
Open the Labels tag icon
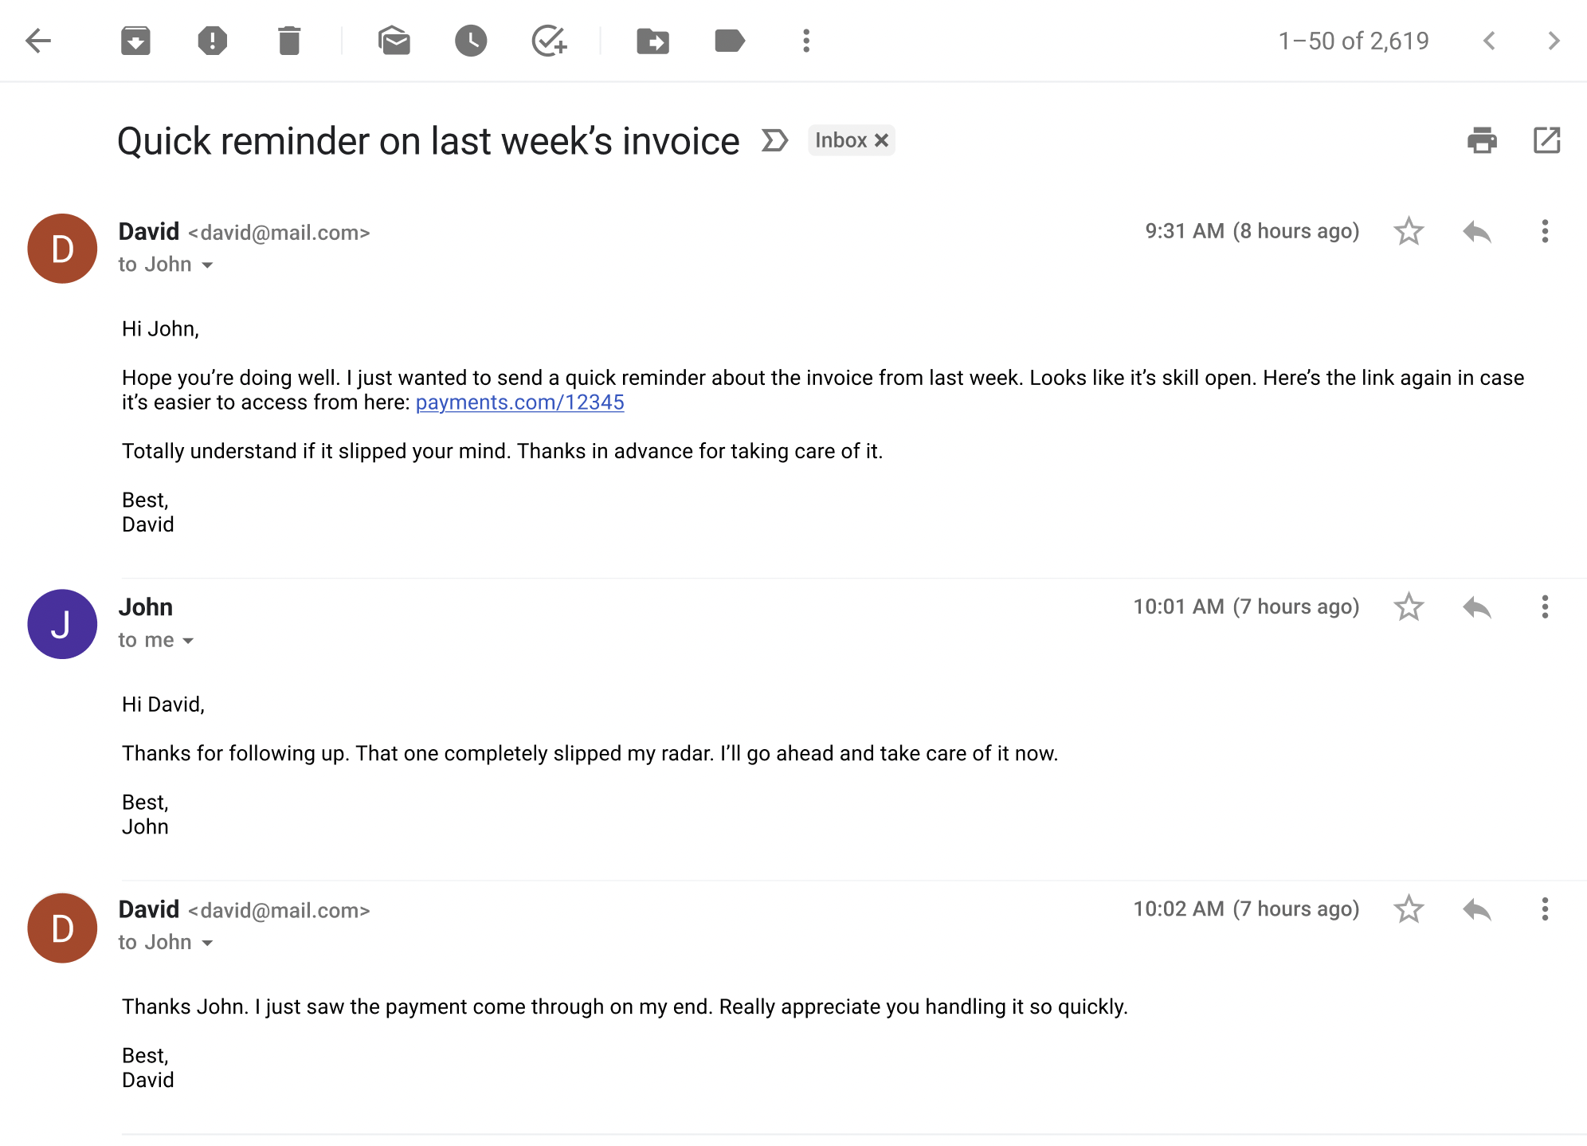(729, 41)
